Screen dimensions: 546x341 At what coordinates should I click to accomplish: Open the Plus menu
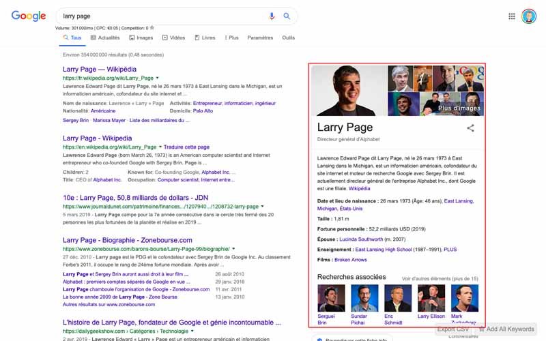(x=231, y=38)
